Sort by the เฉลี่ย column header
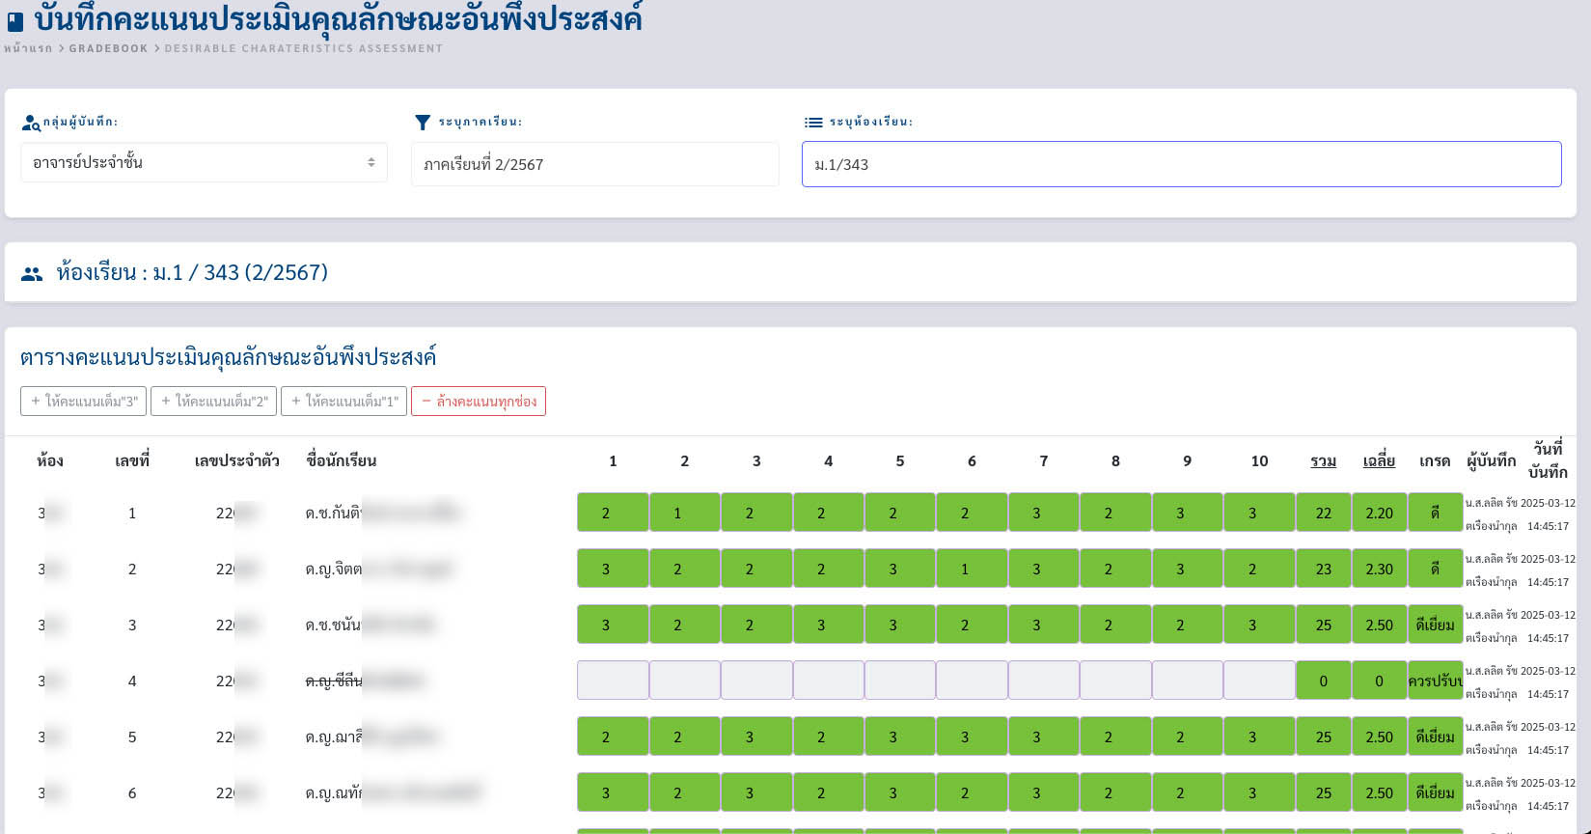The width and height of the screenshot is (1591, 834). click(x=1379, y=461)
